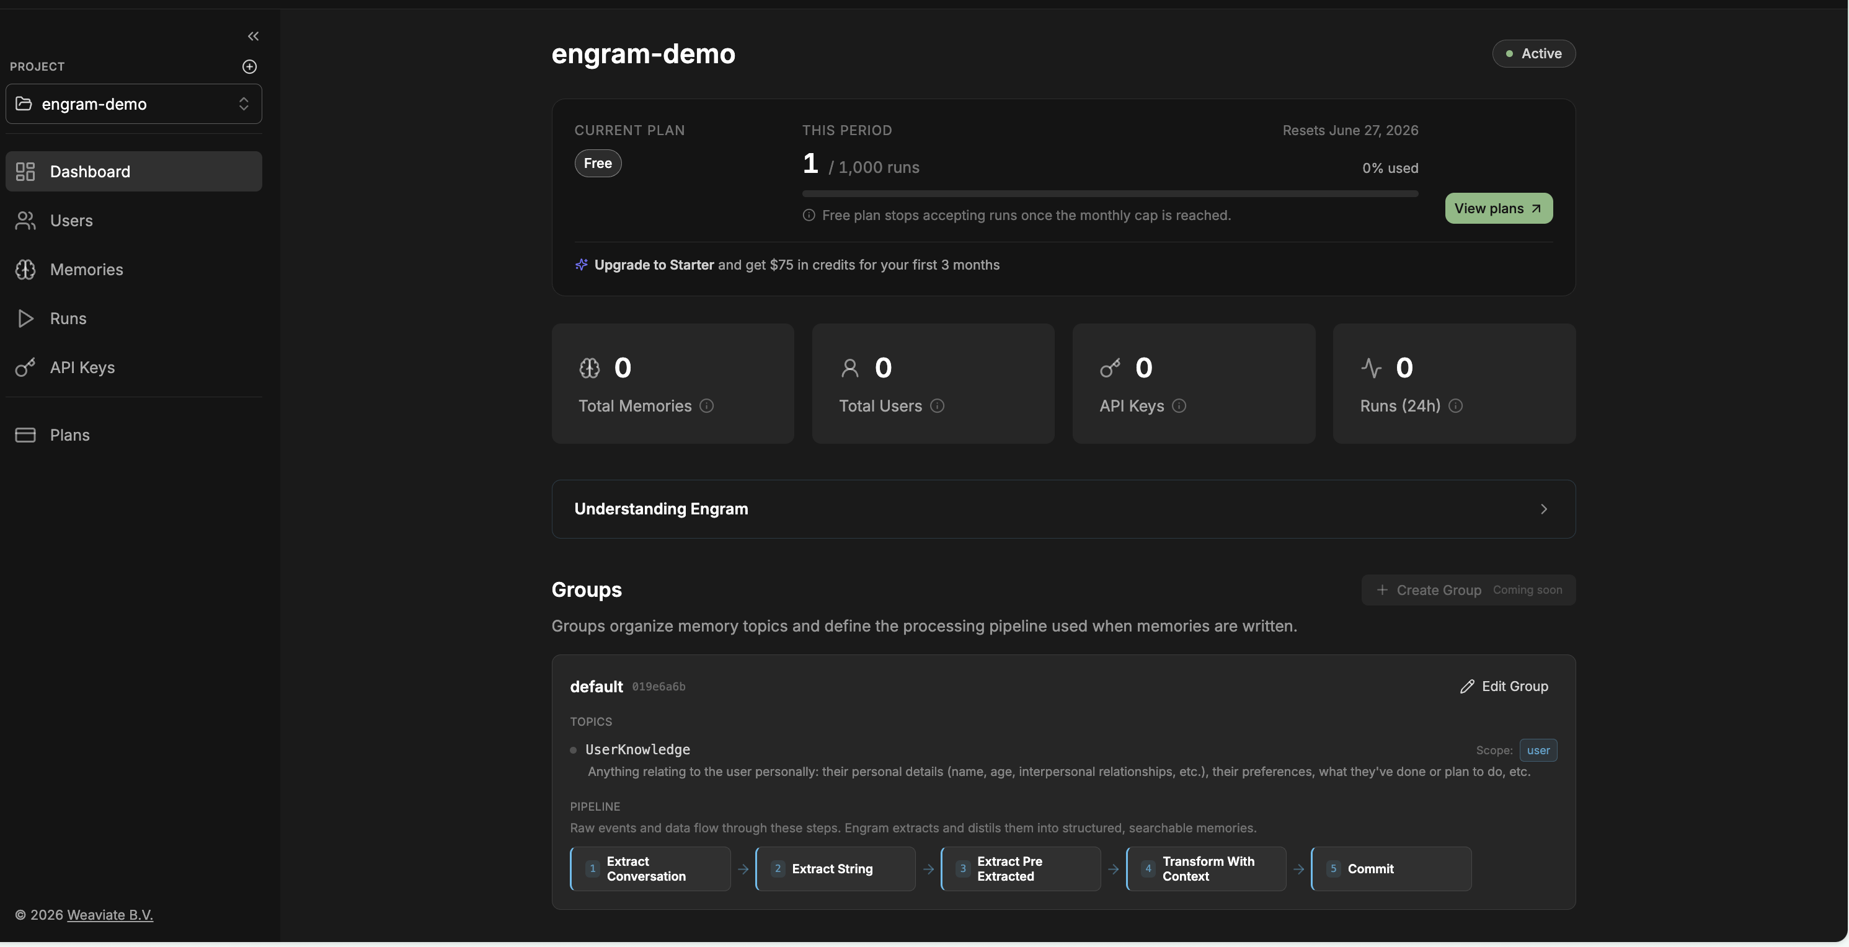Click View plans button

[x=1499, y=208]
